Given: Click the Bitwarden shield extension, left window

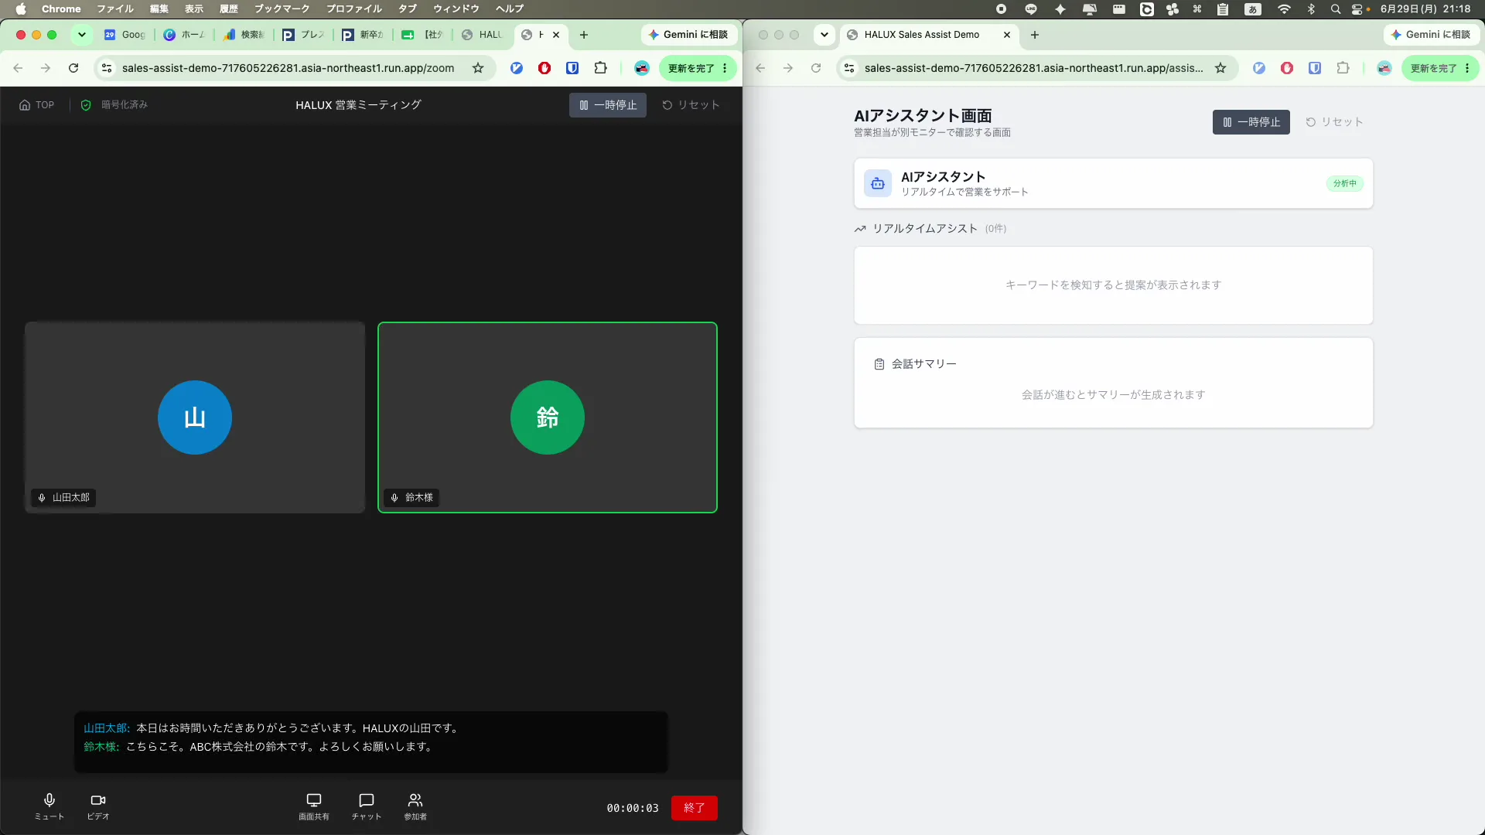Looking at the screenshot, I should (x=572, y=68).
